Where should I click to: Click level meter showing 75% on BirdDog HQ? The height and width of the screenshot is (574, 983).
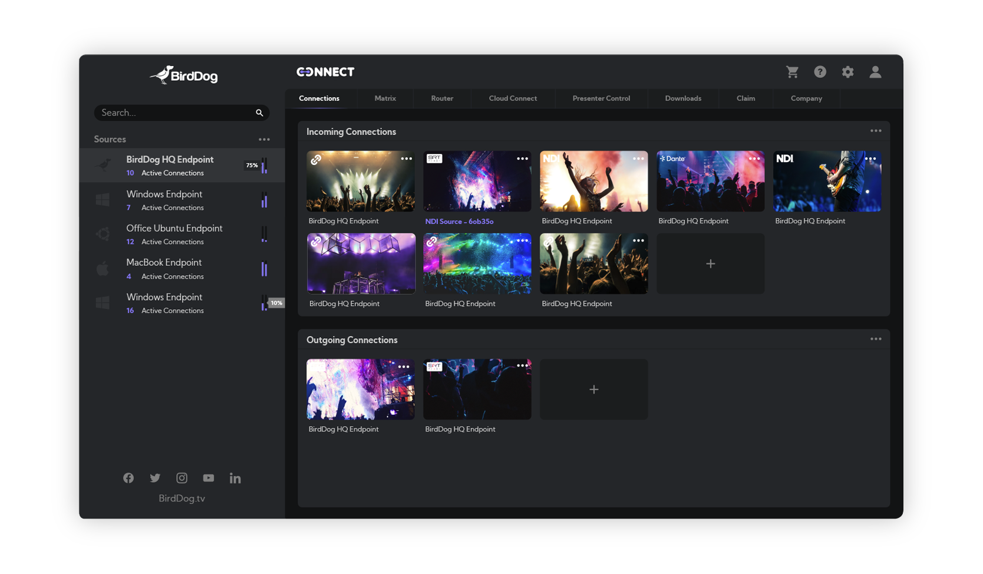pyautogui.click(x=264, y=166)
